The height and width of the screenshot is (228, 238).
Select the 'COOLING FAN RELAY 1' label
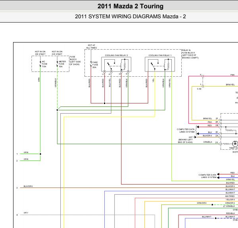click(x=160, y=55)
